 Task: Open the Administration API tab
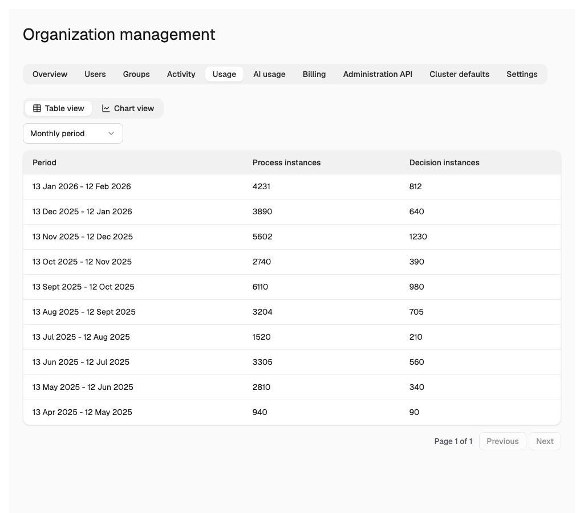(378, 74)
